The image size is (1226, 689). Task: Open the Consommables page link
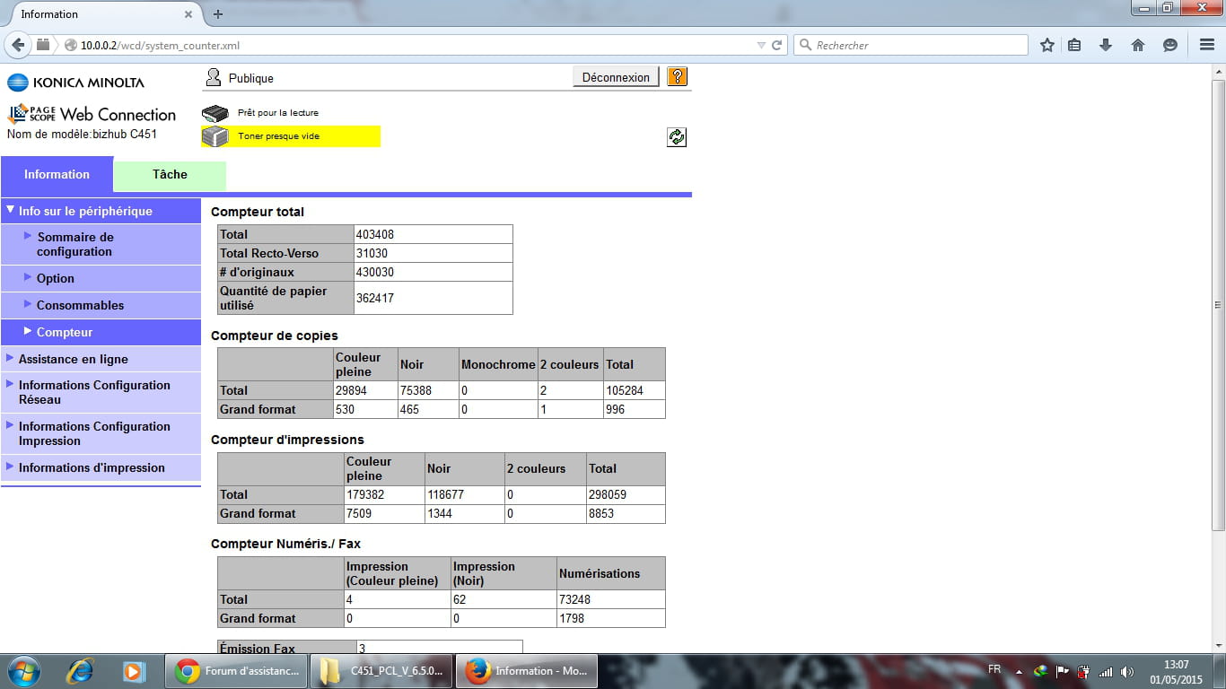80,305
